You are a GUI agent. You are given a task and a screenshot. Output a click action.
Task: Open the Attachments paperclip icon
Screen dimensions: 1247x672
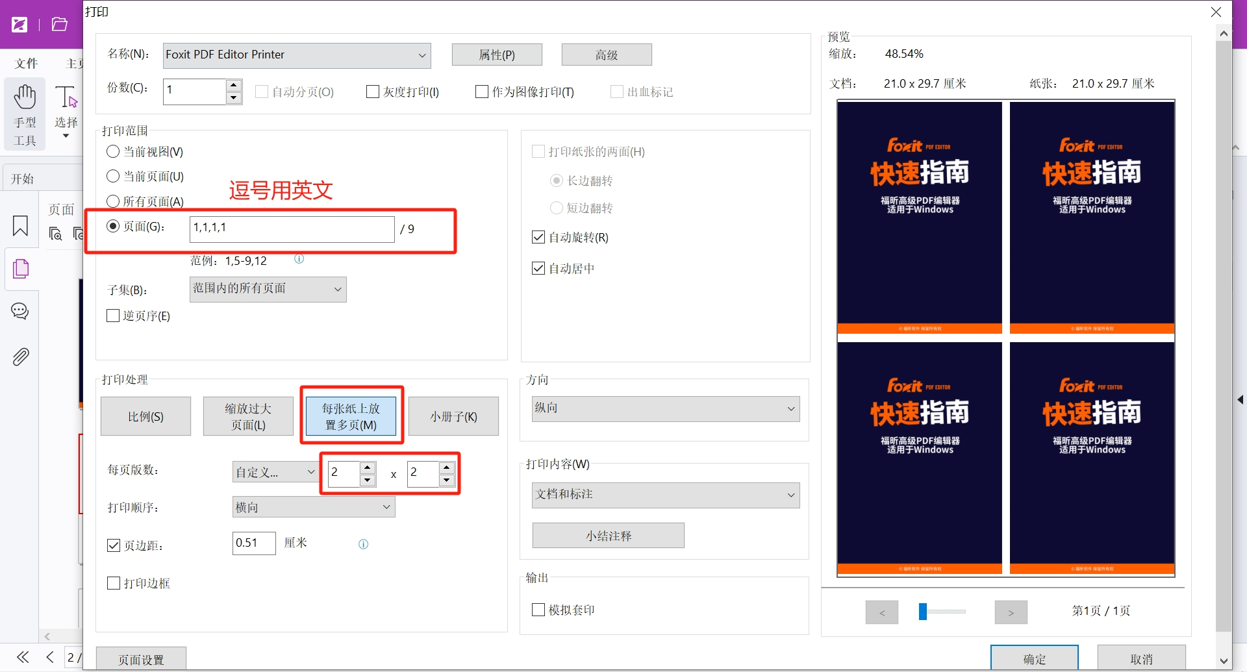coord(21,356)
